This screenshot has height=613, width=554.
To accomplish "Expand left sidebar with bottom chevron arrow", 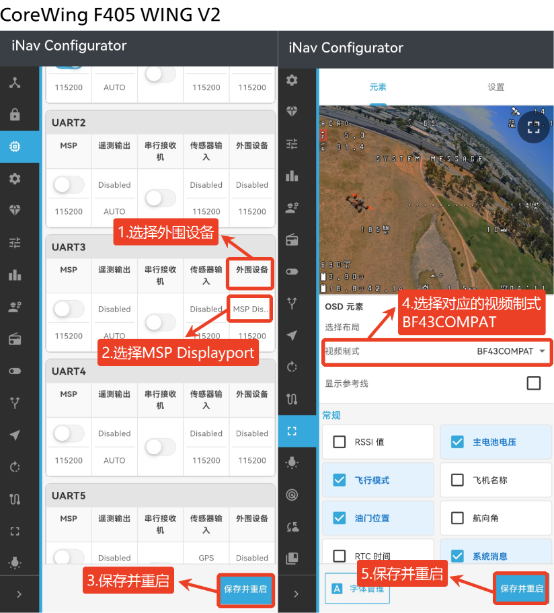I will 19,594.
